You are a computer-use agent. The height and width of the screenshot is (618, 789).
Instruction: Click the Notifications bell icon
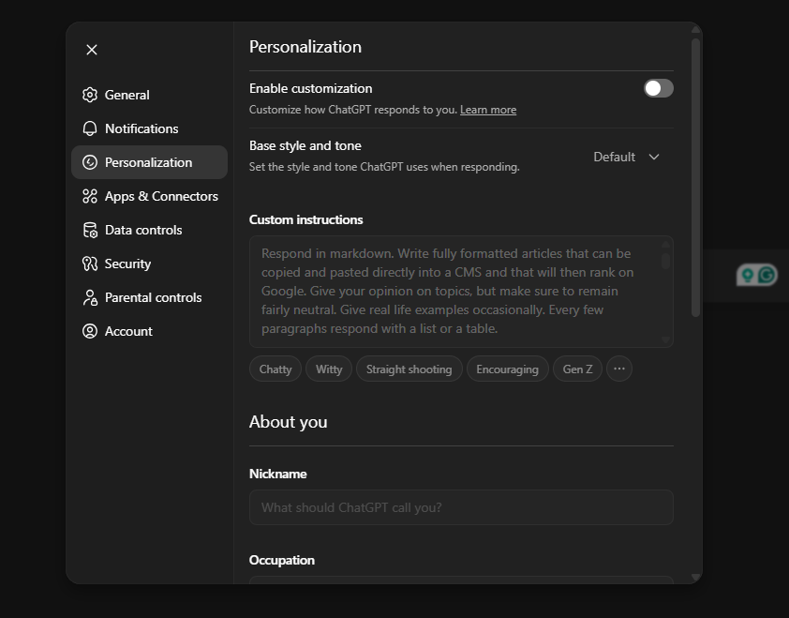(89, 128)
